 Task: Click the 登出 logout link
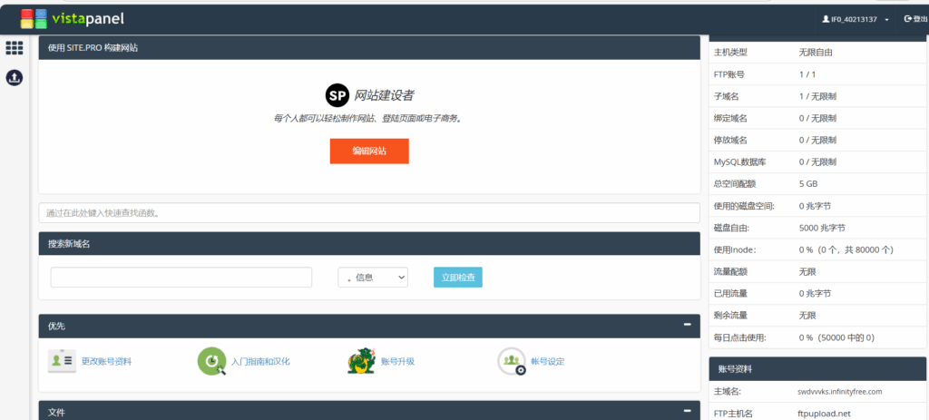coord(914,19)
